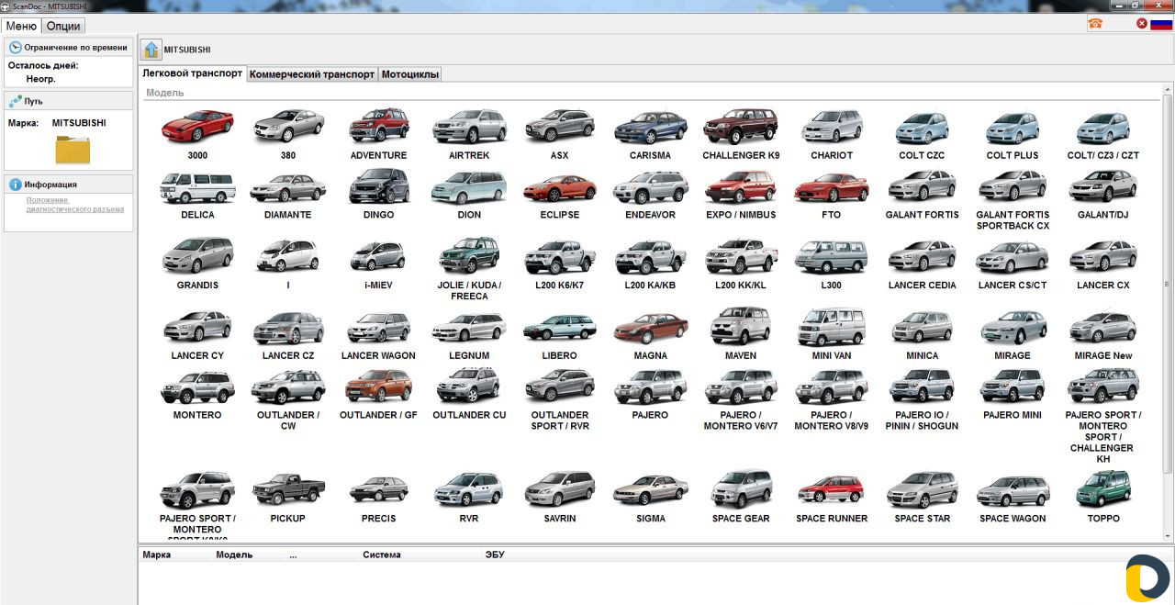Click the Ограничение по времени panel header
This screenshot has width=1175, height=605.
pyautogui.click(x=69, y=47)
